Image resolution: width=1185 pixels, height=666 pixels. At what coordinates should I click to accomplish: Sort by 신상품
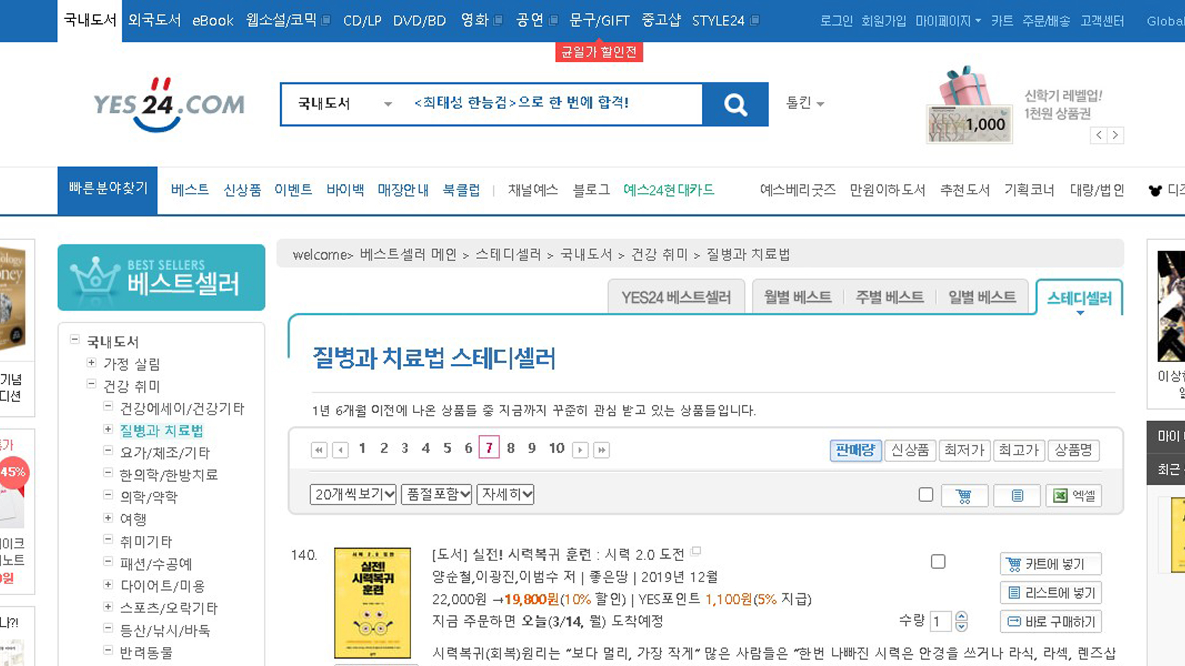910,450
